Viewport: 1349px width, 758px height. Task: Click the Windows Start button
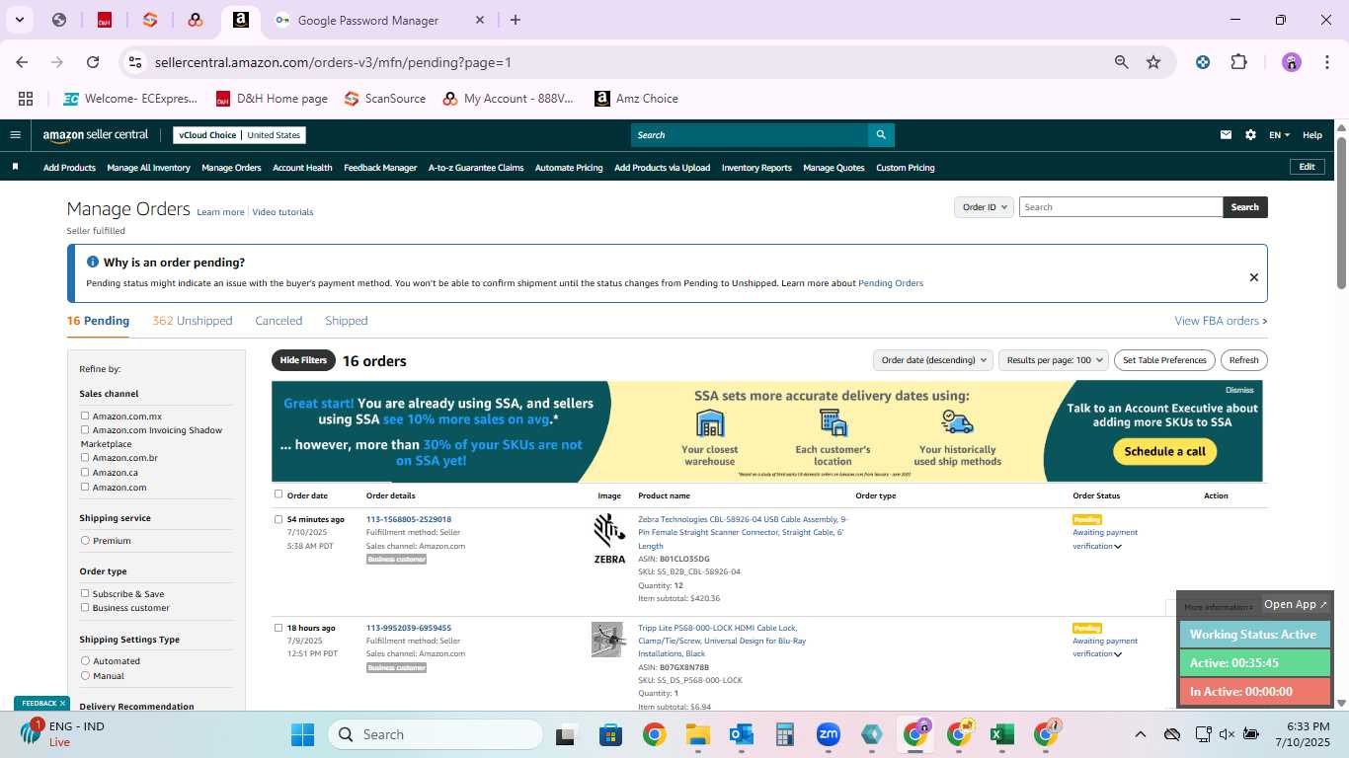point(302,734)
